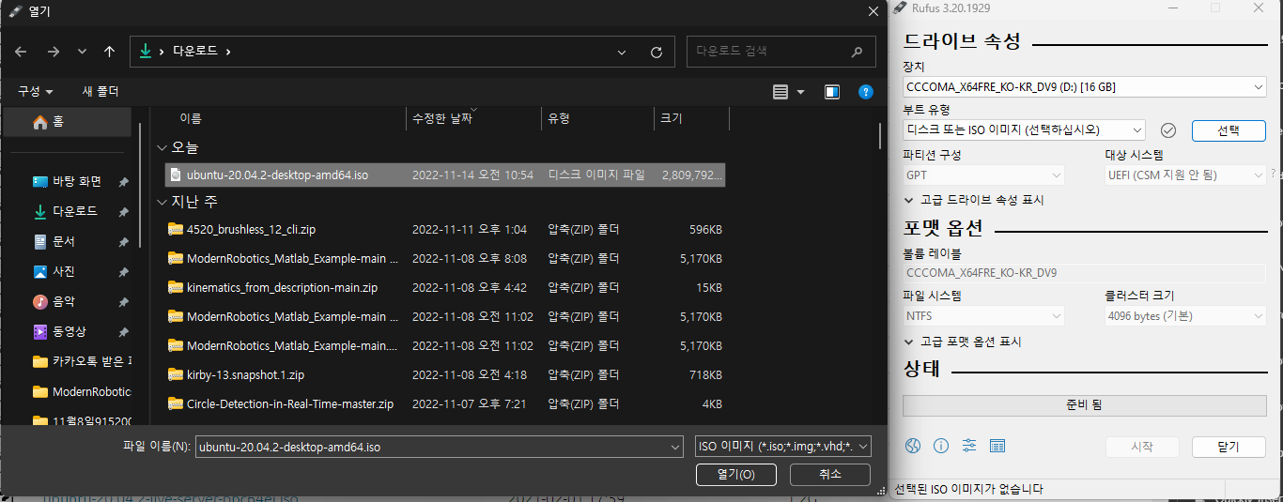Select Circle-Detection-in-Real-Time-master.zip file
This screenshot has width=1283, height=502.
point(445,403)
